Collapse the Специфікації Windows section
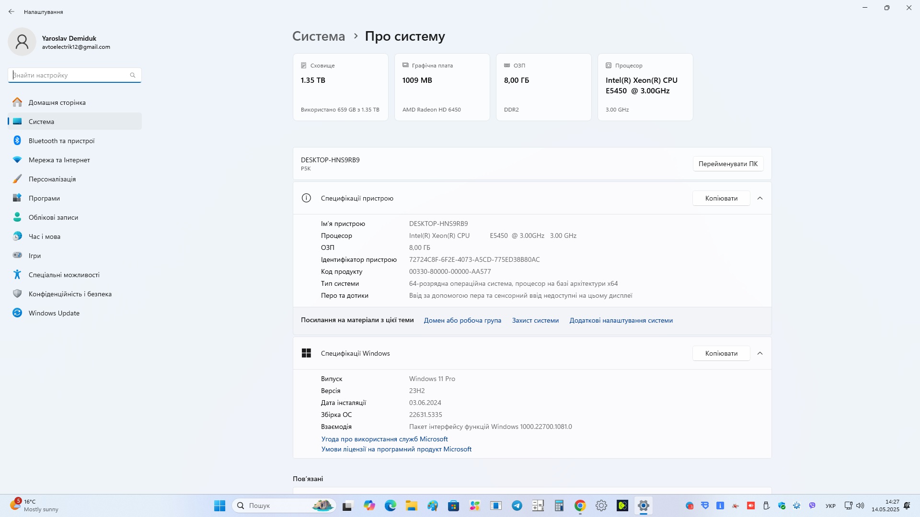Screen dimensions: 920x517 760,353
